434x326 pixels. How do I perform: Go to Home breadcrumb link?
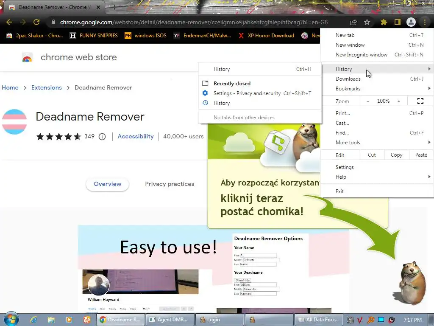coord(10,87)
